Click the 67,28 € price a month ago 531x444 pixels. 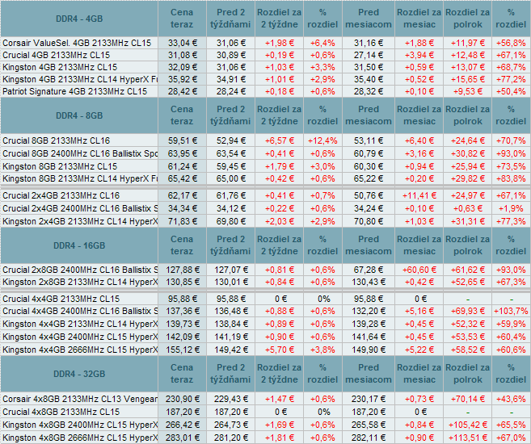369,270
